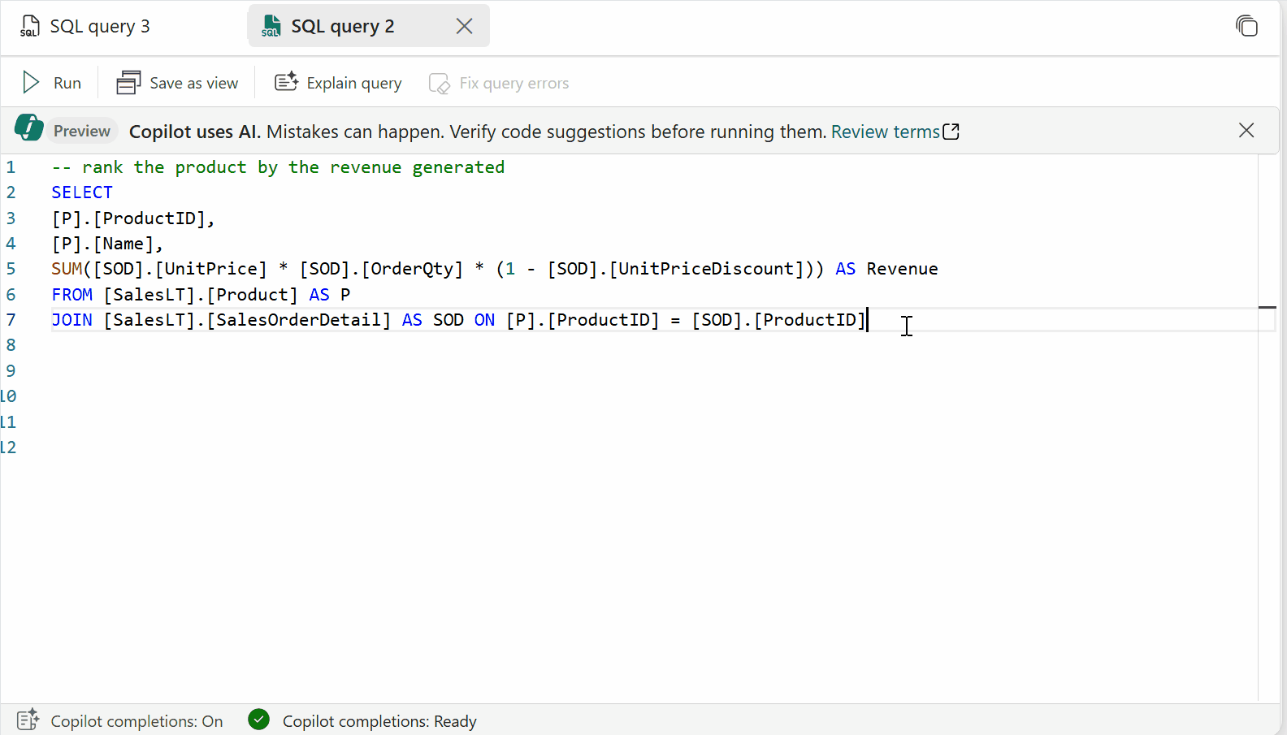Click the Fix query errors icon
This screenshot has height=735, width=1287.
(439, 84)
